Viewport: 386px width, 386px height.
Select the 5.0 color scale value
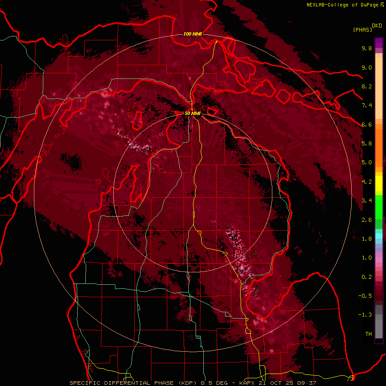coord(367,163)
